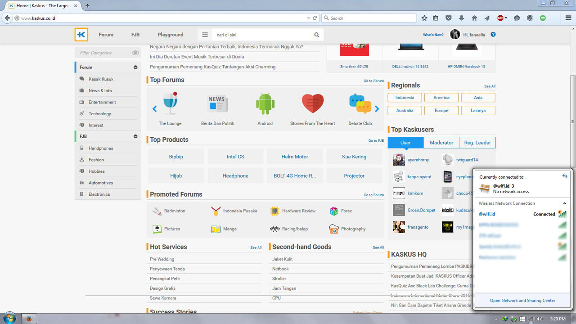Click the Firefox back button
576x324 pixels.
pyautogui.click(x=7, y=18)
